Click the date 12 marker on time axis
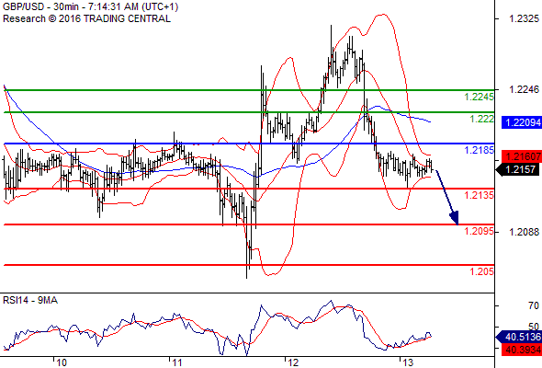 coord(293,362)
